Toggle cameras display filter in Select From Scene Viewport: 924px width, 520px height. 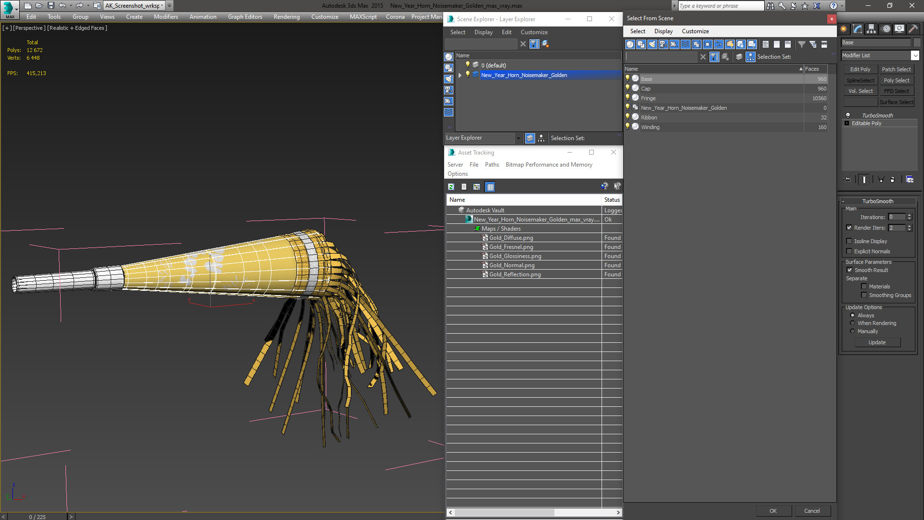pyautogui.click(x=663, y=44)
